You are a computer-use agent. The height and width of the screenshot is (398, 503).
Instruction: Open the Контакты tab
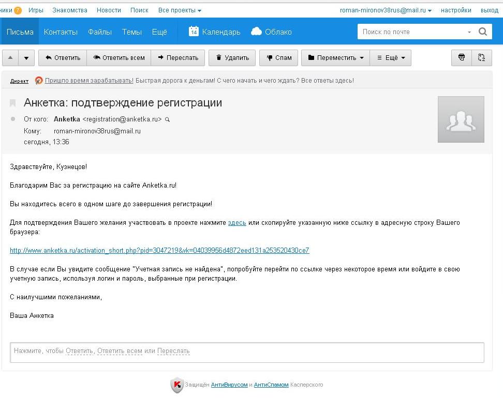click(x=61, y=32)
